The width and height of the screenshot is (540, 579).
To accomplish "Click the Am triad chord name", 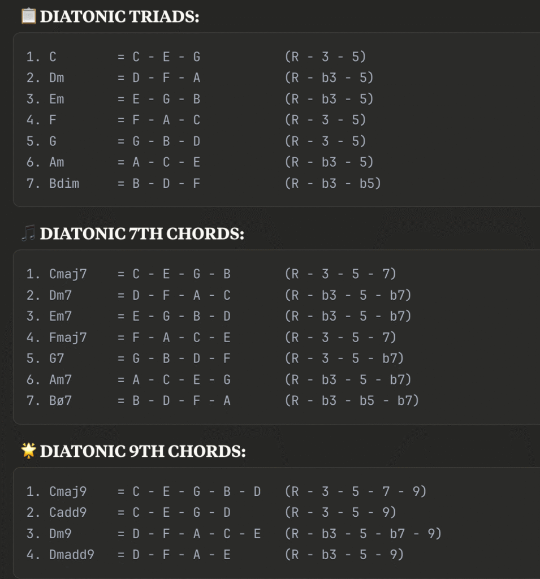I will coord(57,162).
